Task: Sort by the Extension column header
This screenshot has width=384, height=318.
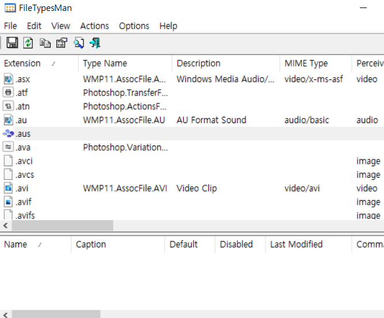Action: click(x=39, y=63)
